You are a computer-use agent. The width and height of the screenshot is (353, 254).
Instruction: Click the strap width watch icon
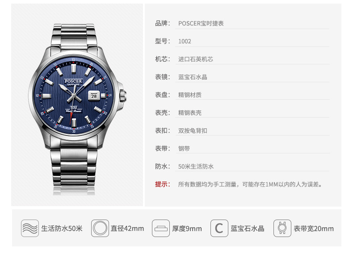[x=282, y=229]
